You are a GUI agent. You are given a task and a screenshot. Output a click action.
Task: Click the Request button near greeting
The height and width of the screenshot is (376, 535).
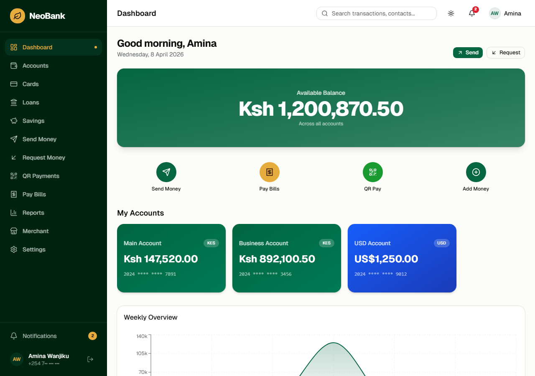tap(506, 53)
